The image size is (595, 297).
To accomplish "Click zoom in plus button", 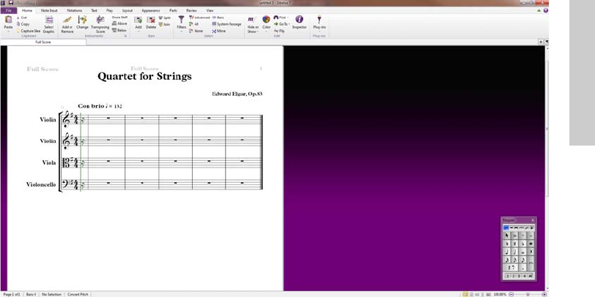I will (x=544, y=294).
